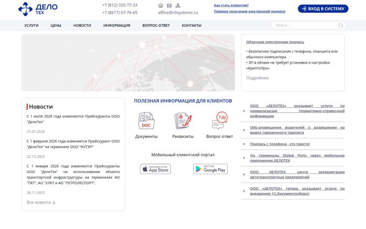Screen dimensions: 366x229
Task: Open центр аккредитации автотранспортных предприятий link
Action: point(297,175)
